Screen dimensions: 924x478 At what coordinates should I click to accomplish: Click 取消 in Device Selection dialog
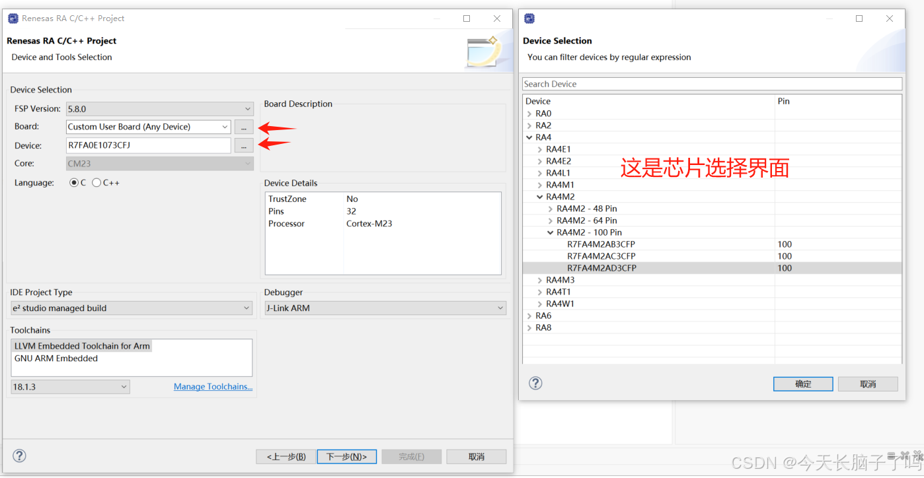(868, 384)
